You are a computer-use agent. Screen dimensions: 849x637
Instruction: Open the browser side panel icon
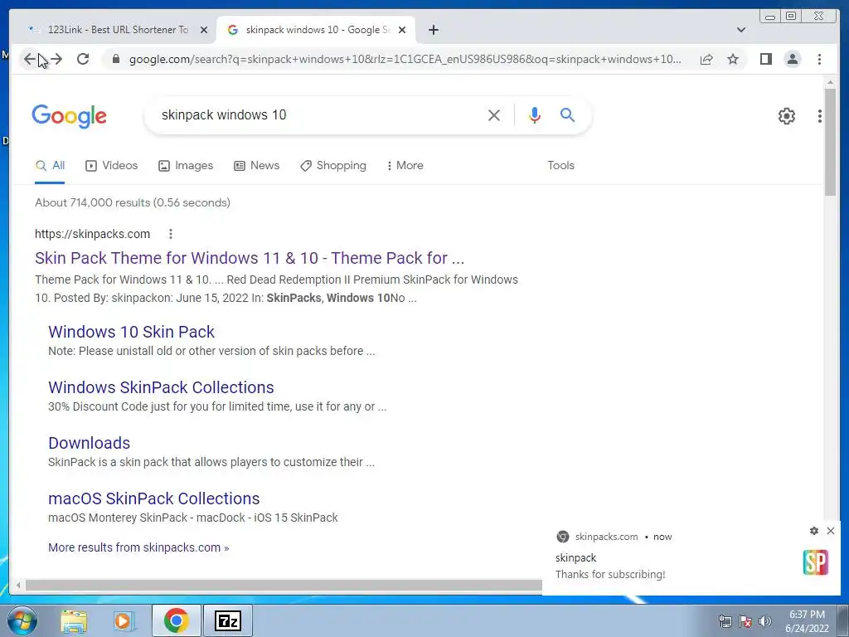(x=765, y=59)
